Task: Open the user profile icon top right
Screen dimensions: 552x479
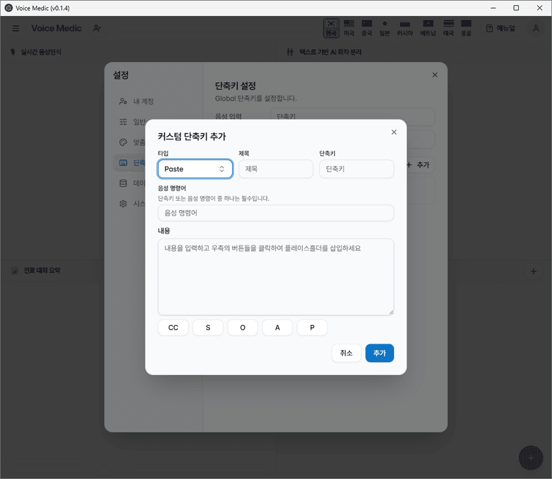Action: pyautogui.click(x=535, y=28)
